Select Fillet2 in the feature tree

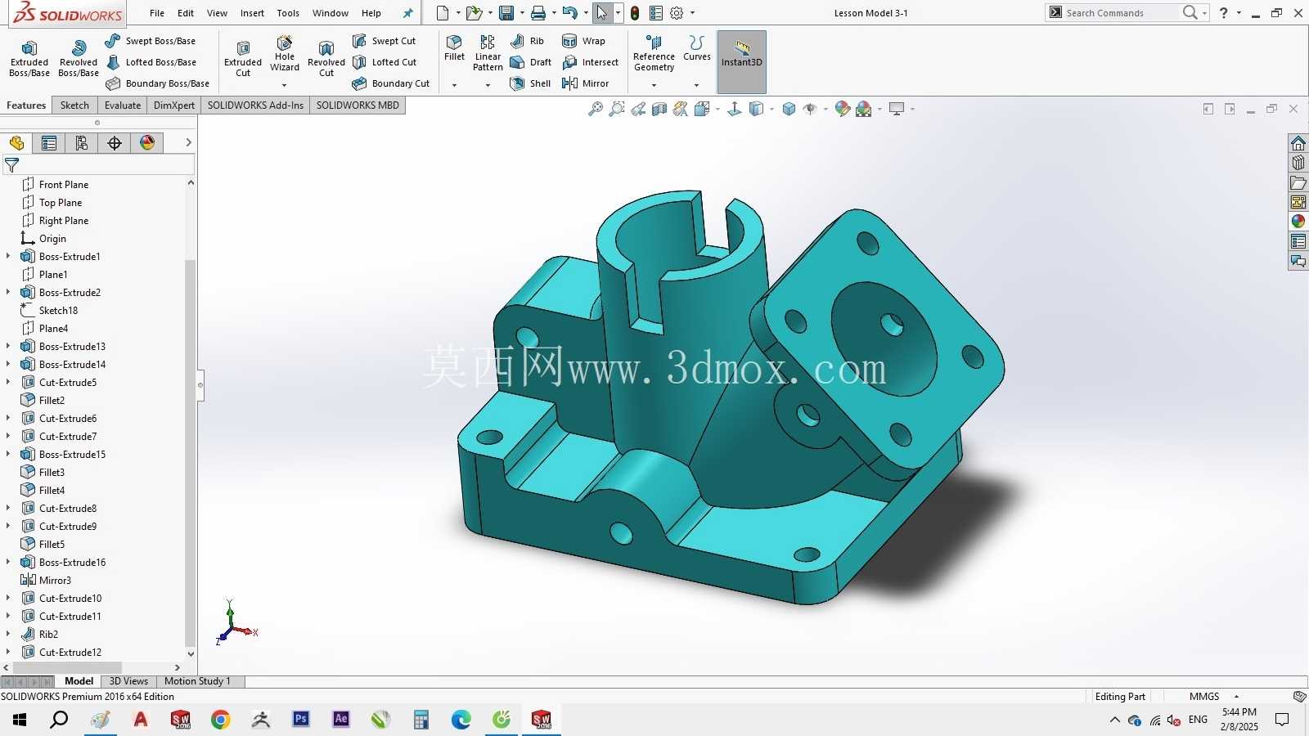pos(43,400)
